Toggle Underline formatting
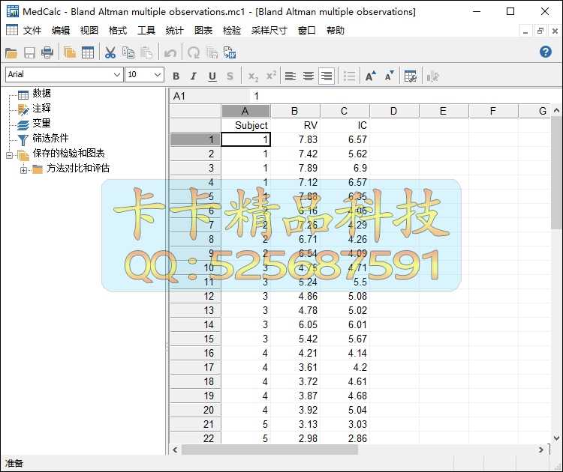 point(212,76)
